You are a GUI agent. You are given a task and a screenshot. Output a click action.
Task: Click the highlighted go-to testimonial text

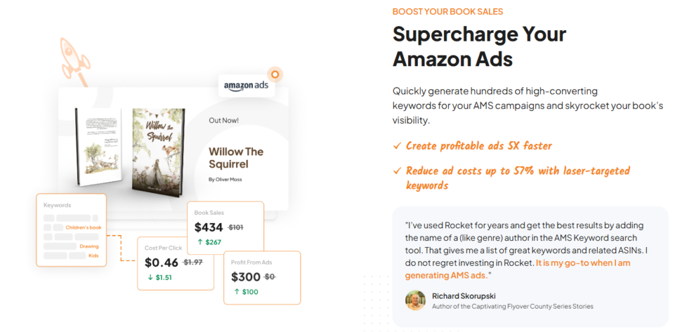coord(517,270)
